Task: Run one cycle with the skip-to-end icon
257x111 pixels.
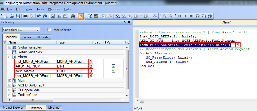Action: (192, 16)
